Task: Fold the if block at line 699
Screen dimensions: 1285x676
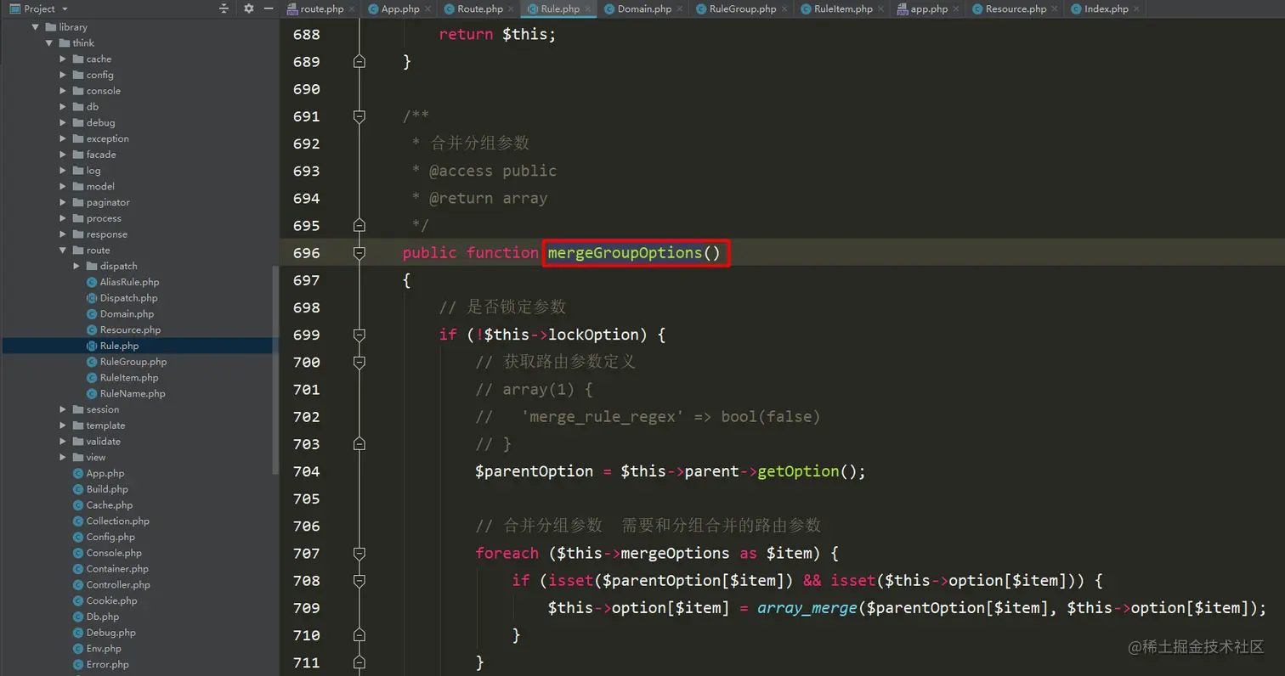Action: tap(359, 335)
